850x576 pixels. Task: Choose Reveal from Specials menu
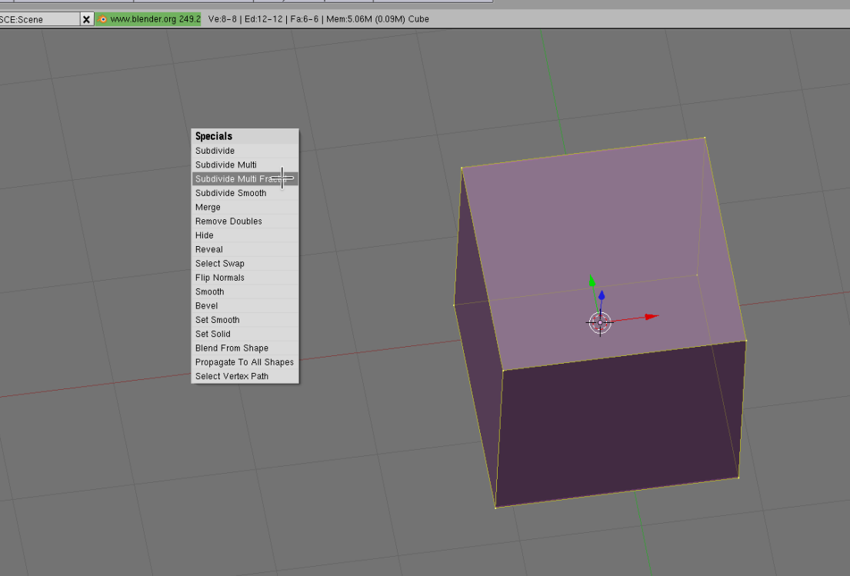click(x=245, y=249)
